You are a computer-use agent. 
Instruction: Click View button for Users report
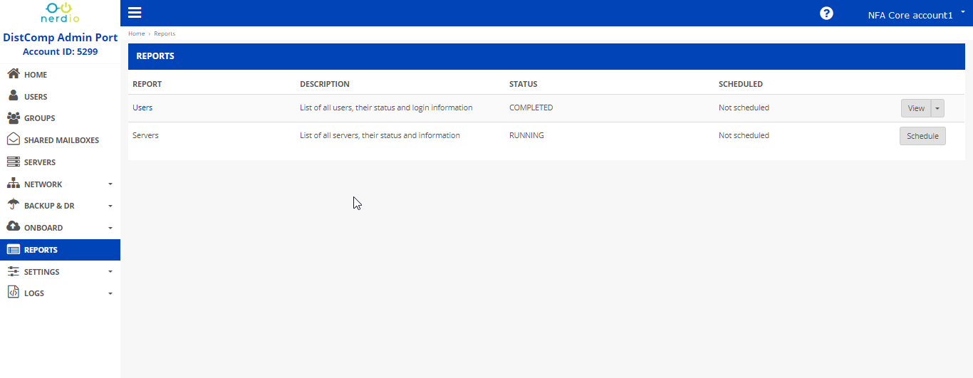pos(916,108)
